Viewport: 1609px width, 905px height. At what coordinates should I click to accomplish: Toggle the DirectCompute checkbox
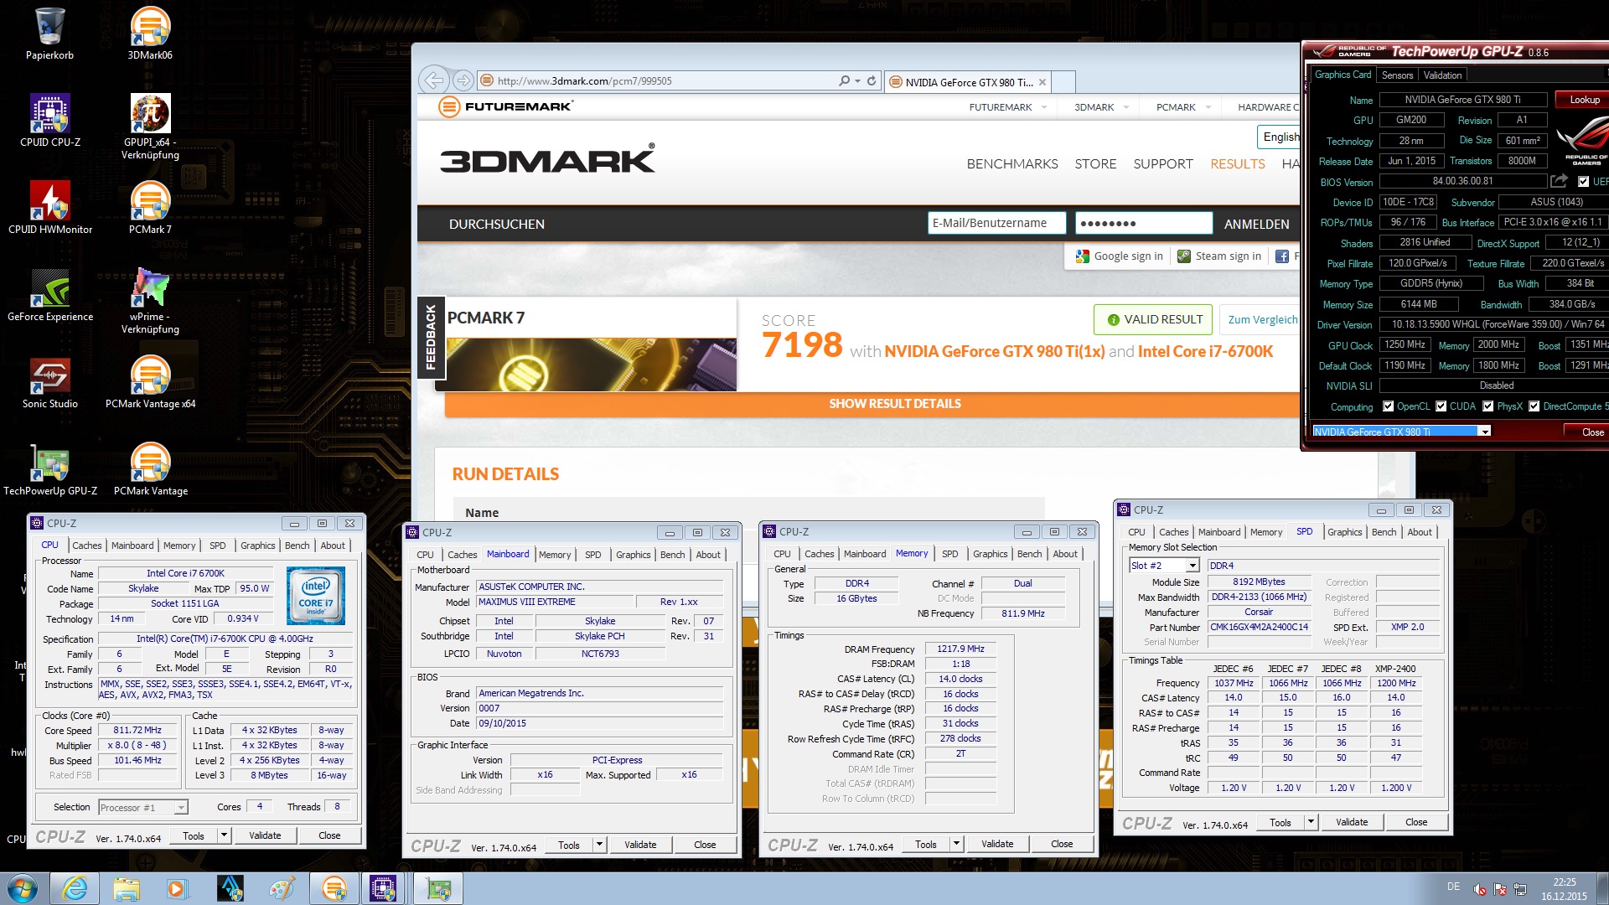[x=1534, y=406]
